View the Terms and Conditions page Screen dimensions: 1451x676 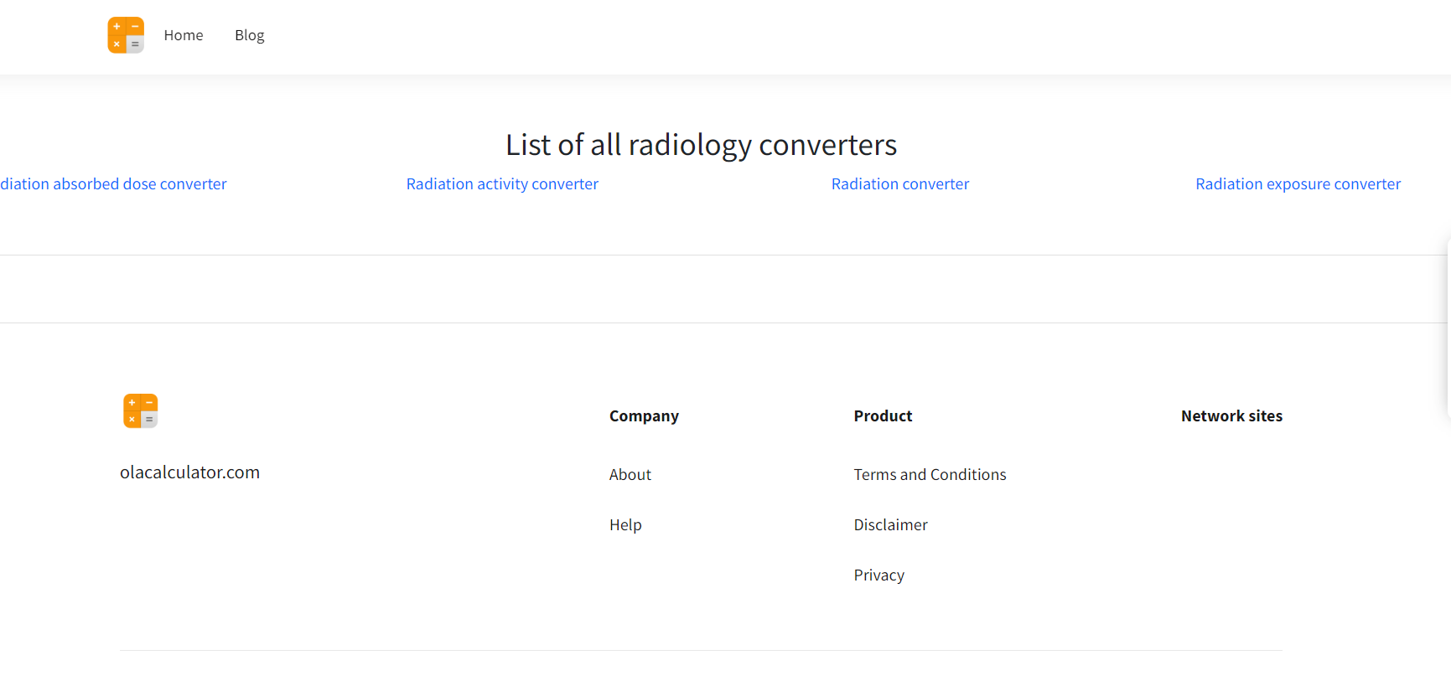coord(930,474)
